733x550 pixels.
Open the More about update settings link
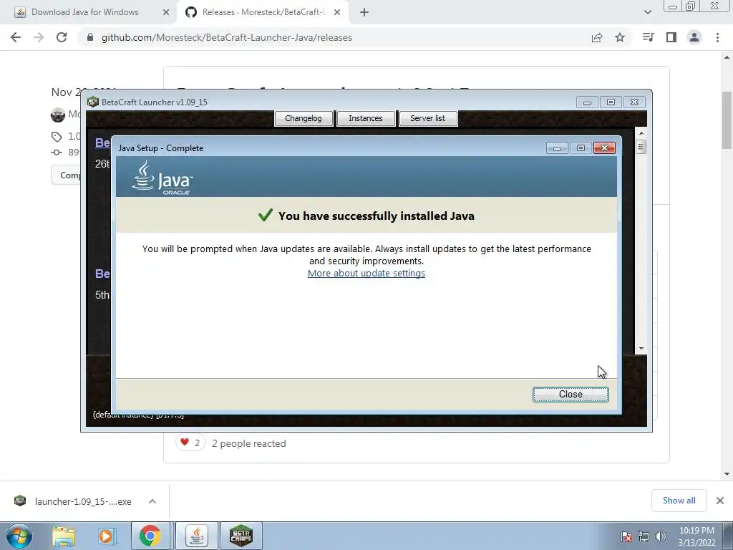click(x=366, y=273)
